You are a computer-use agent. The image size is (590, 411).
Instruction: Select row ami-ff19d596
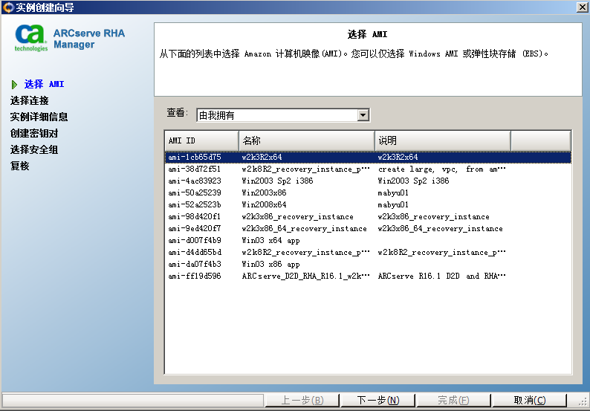(x=368, y=276)
